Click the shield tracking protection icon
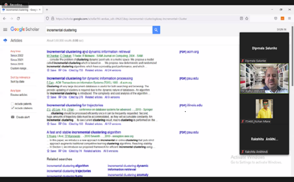 pyautogui.click(x=47, y=18)
